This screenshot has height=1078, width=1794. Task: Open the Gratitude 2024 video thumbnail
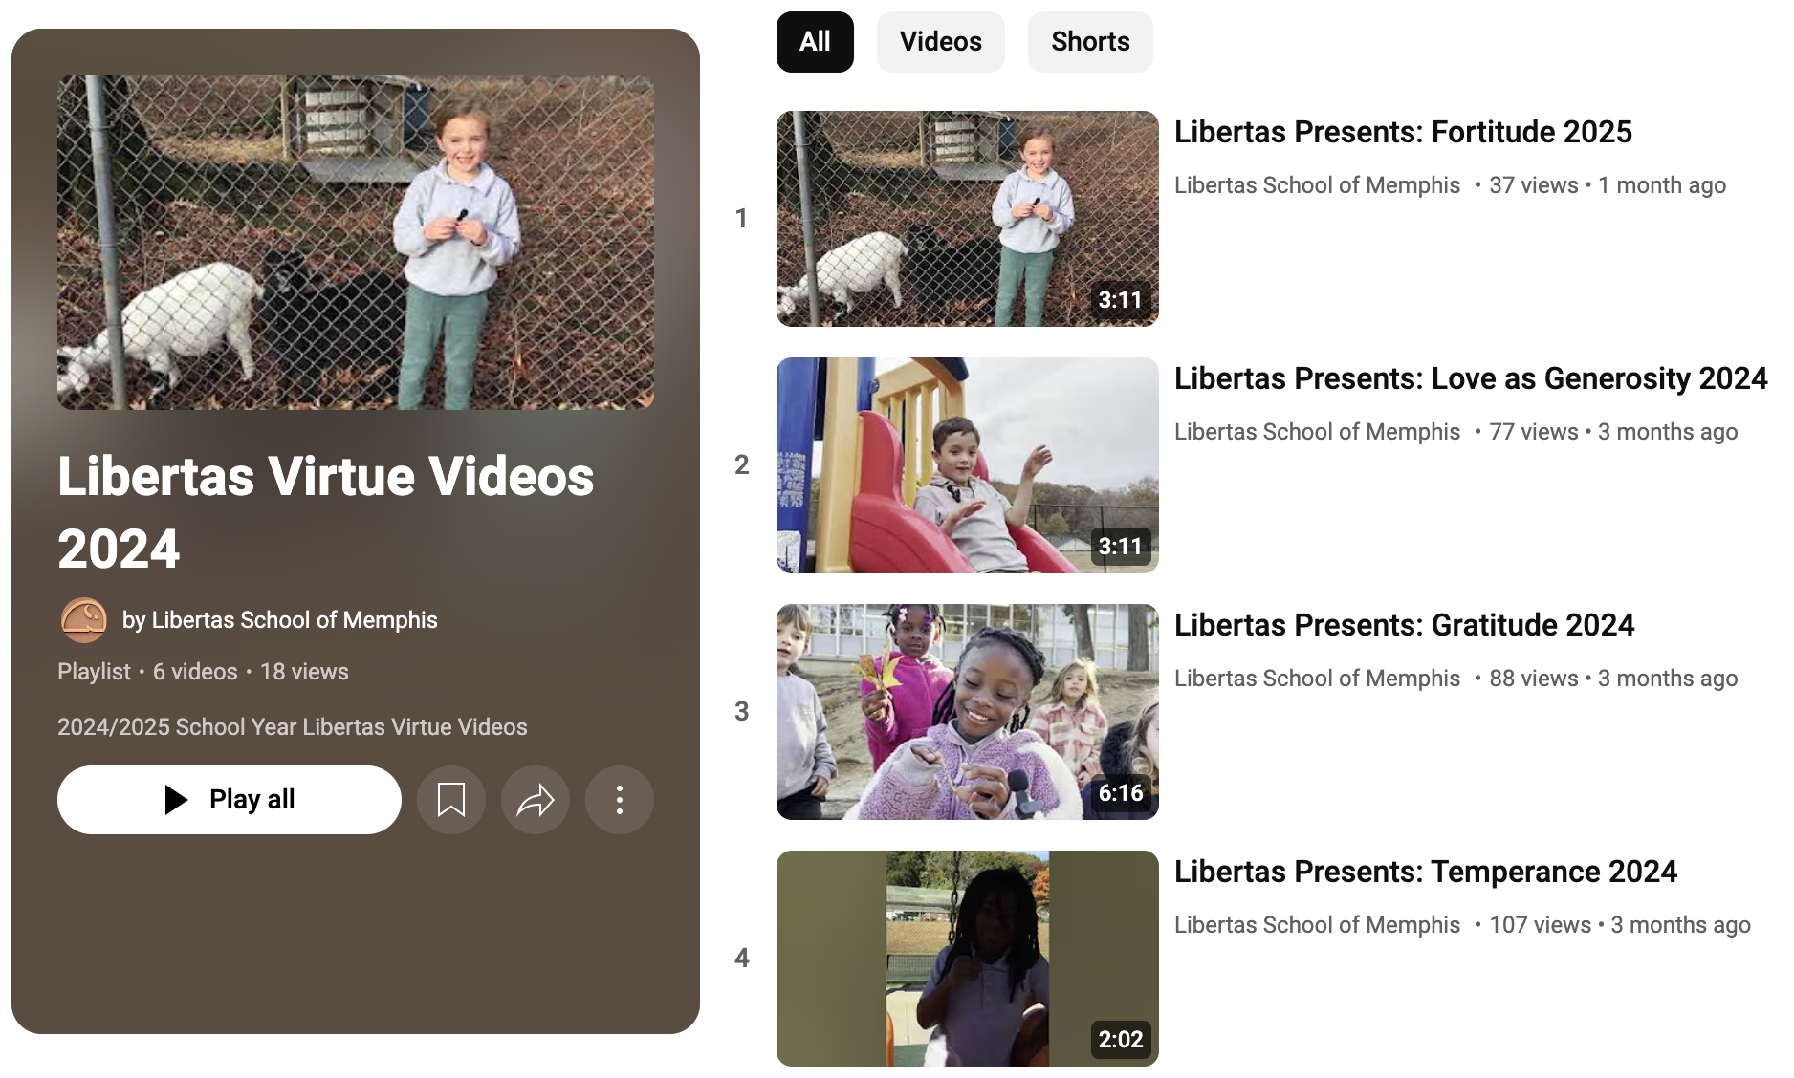click(968, 712)
